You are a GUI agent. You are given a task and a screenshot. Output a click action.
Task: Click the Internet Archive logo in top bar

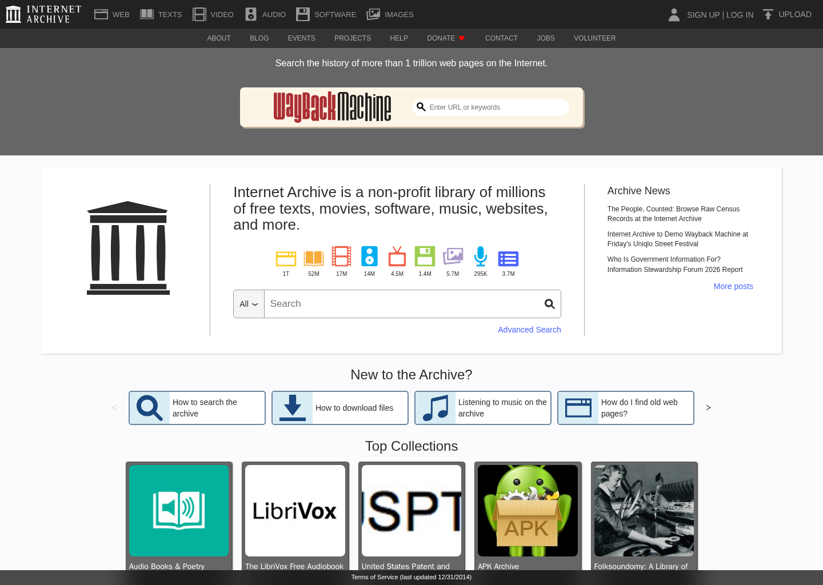click(44, 14)
